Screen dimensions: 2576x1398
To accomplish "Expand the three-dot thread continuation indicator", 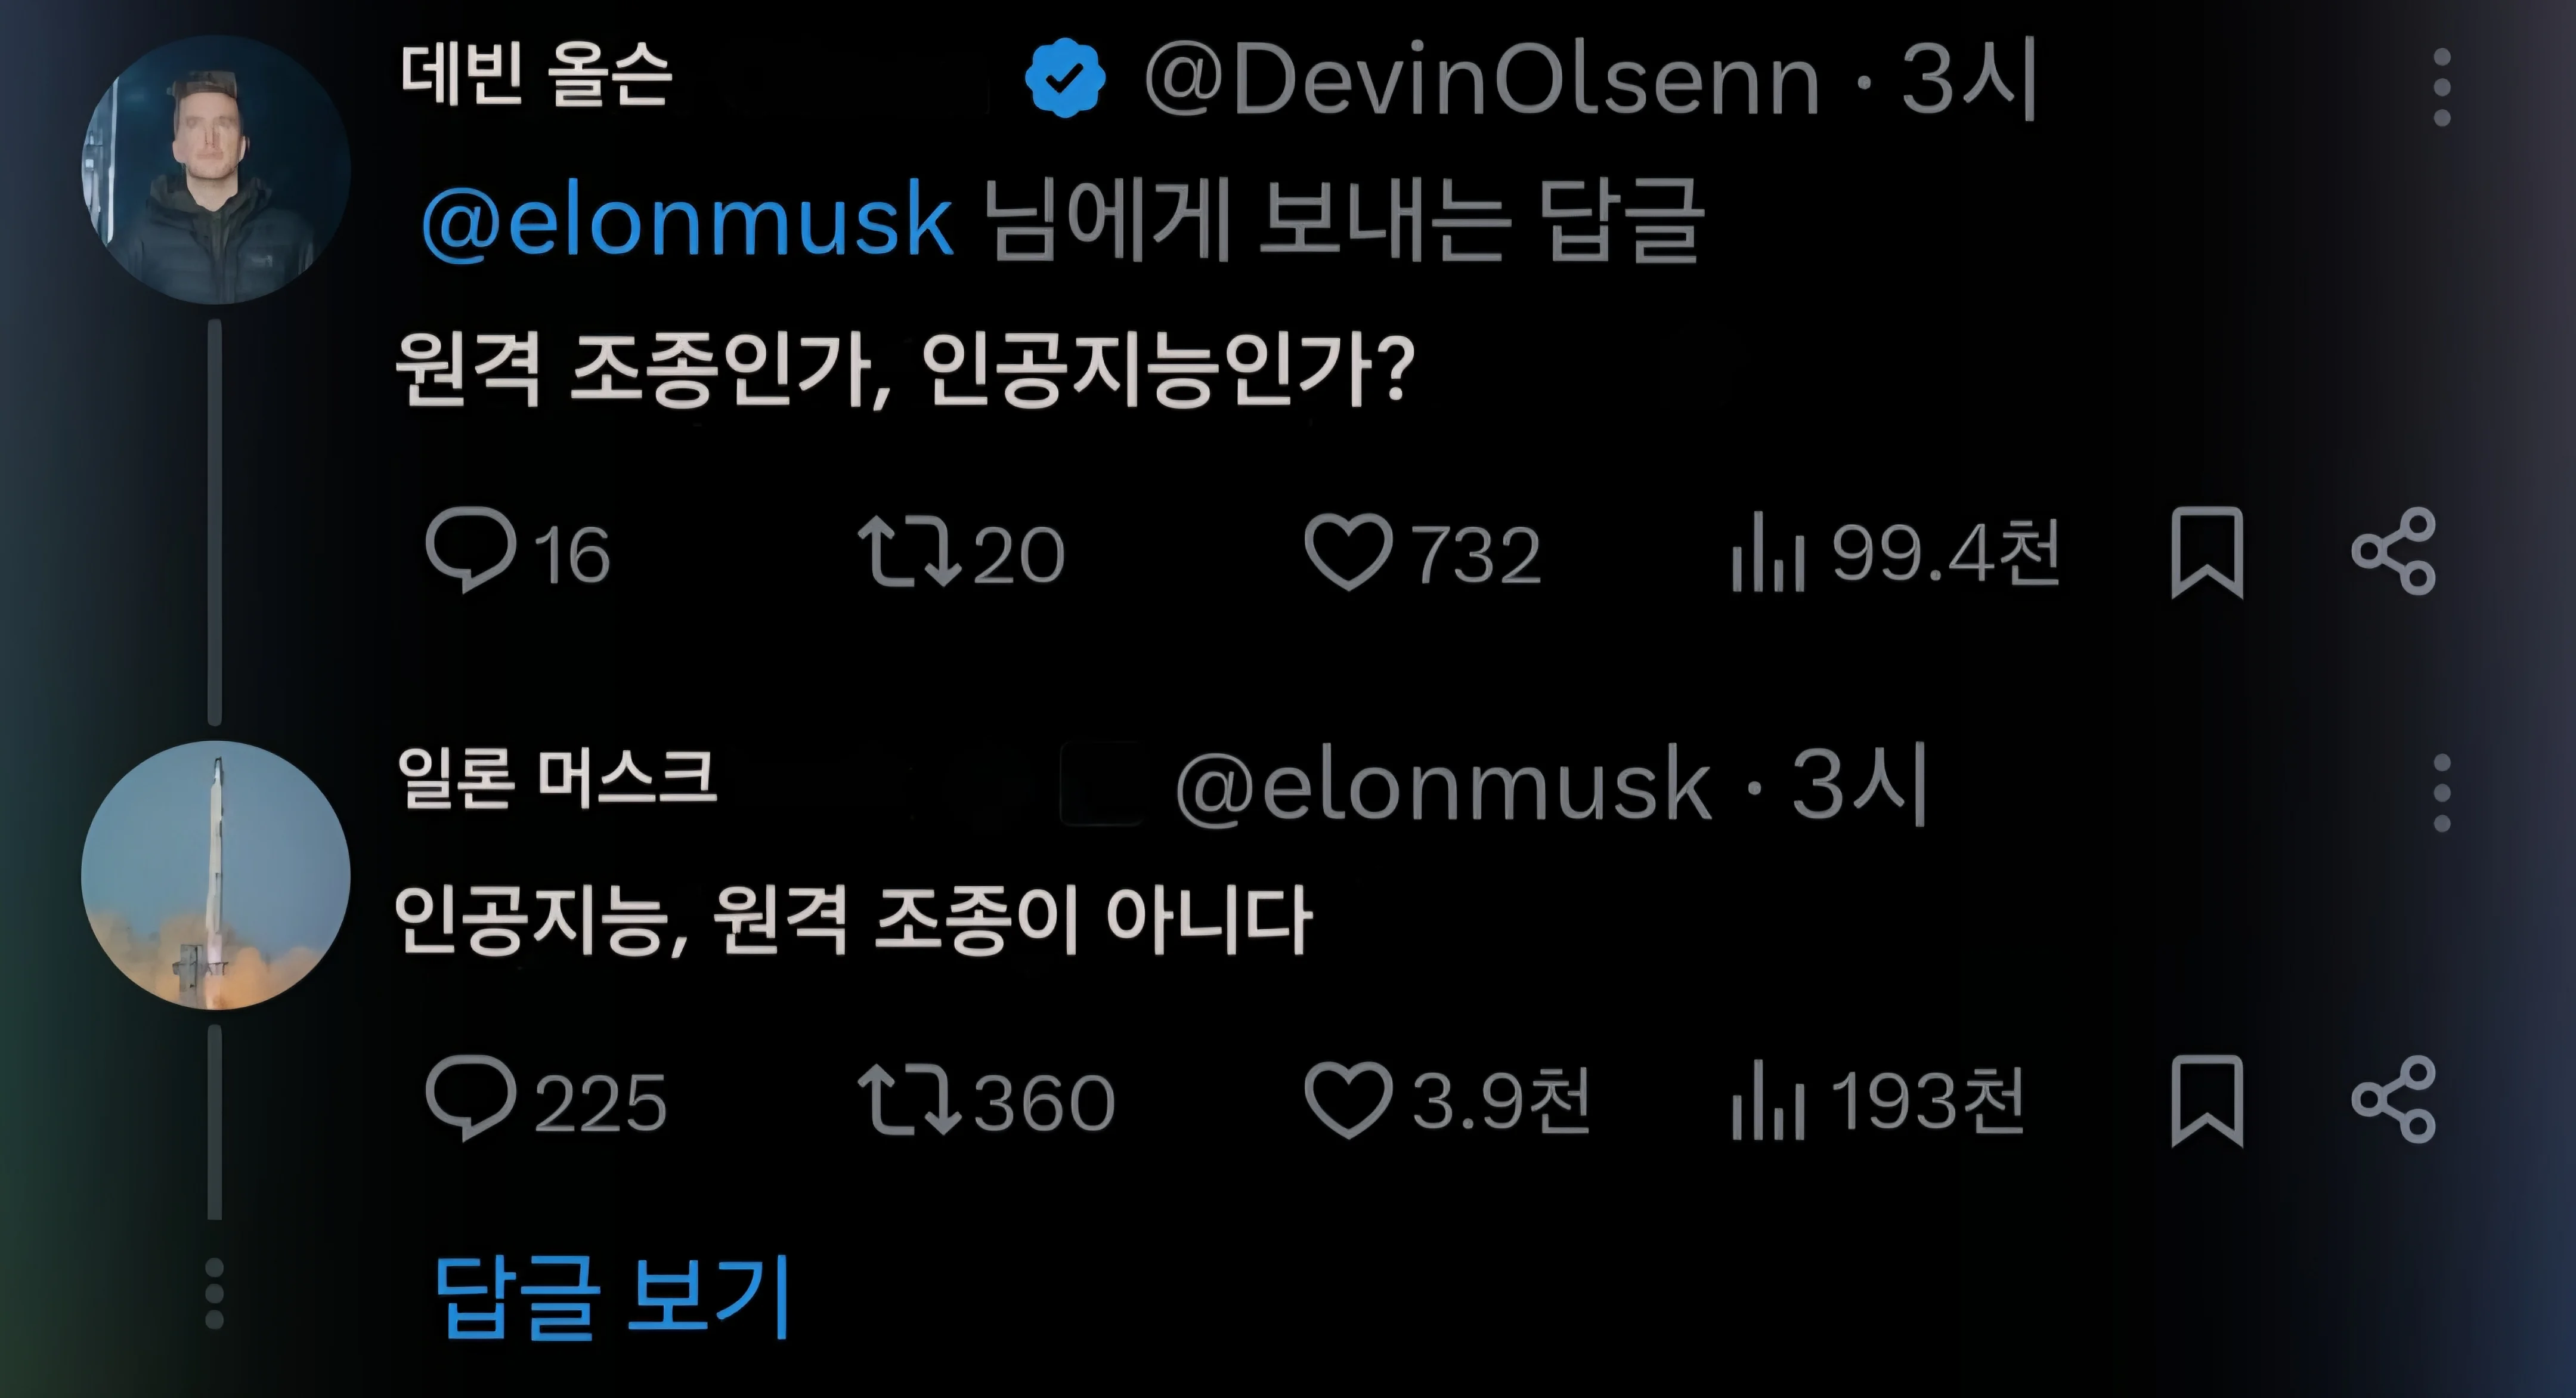I will tap(214, 1294).
